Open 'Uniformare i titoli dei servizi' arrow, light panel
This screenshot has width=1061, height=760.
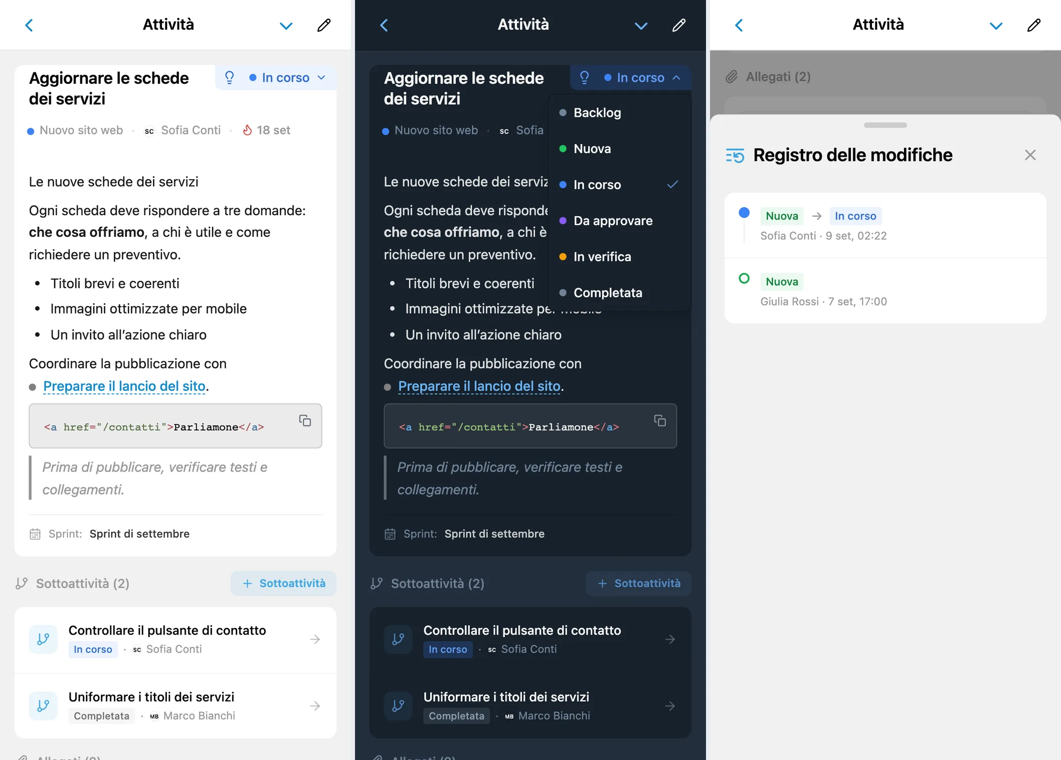point(315,706)
